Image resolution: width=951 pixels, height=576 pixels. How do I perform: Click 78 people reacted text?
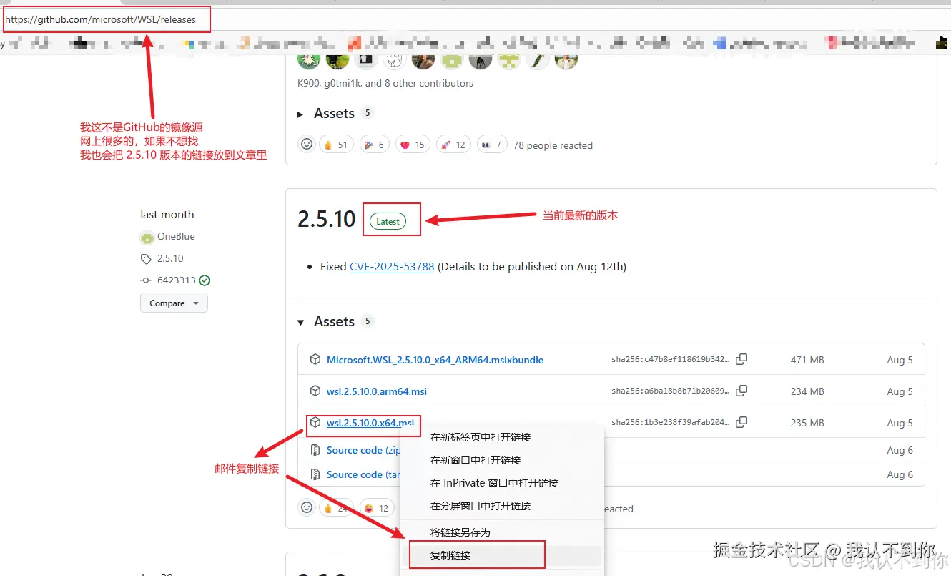[x=553, y=145]
